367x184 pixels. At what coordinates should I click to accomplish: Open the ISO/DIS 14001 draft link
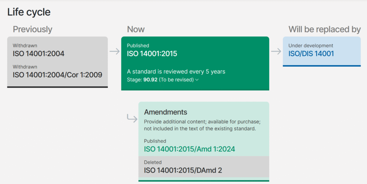(x=311, y=54)
